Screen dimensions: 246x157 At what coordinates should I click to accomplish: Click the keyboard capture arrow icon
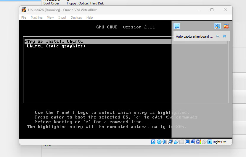tap(210, 142)
